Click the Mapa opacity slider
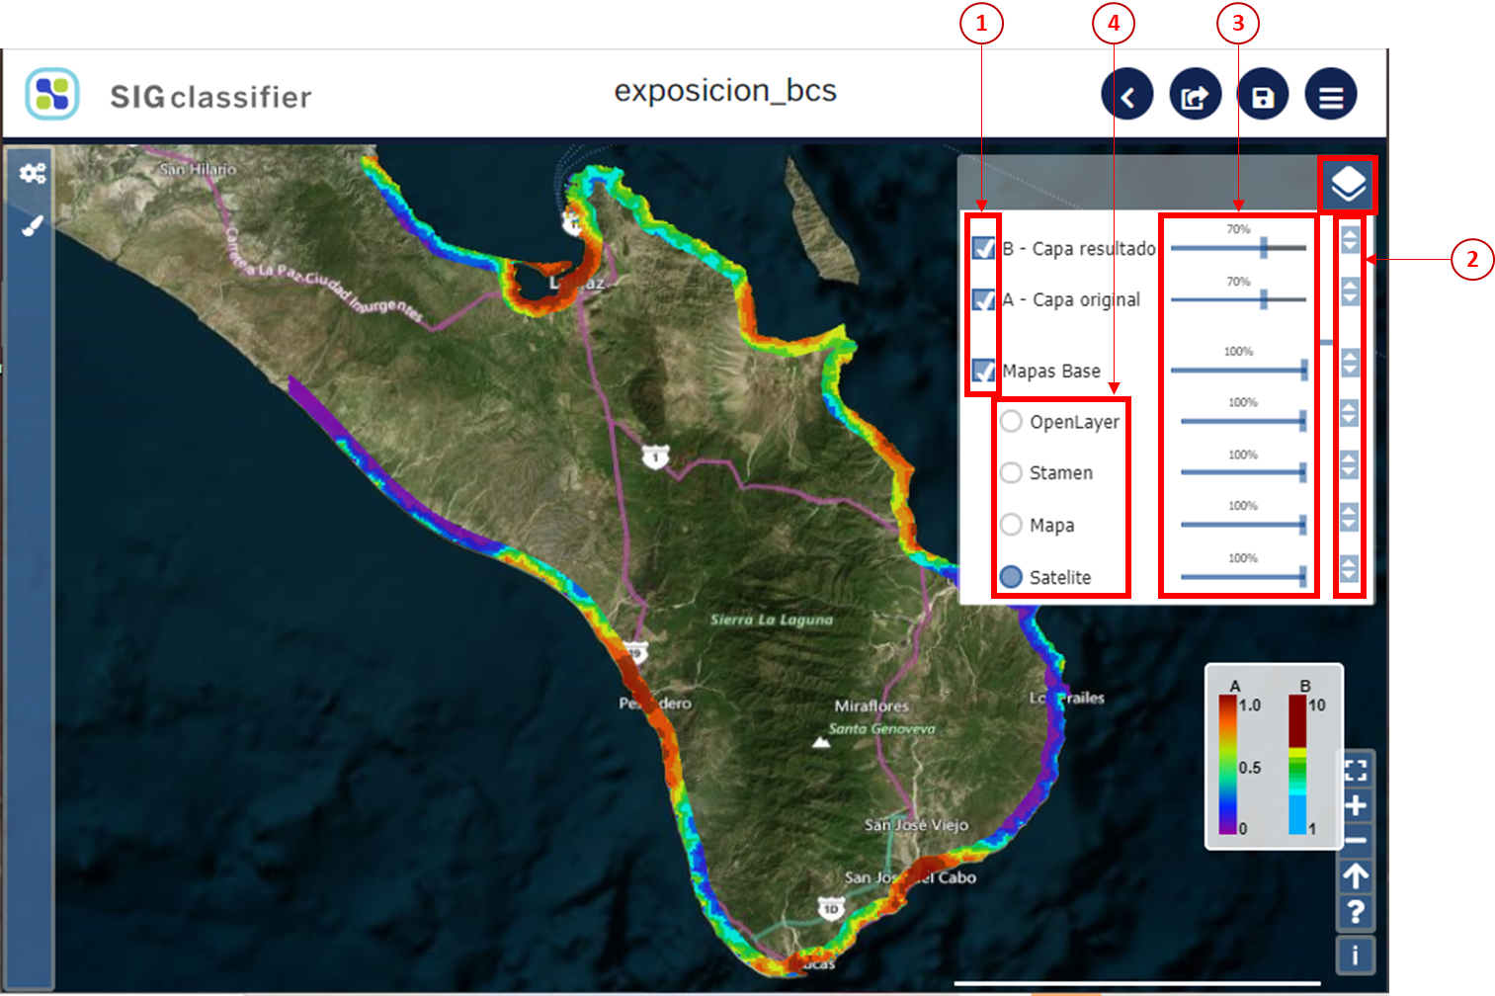 1243,524
